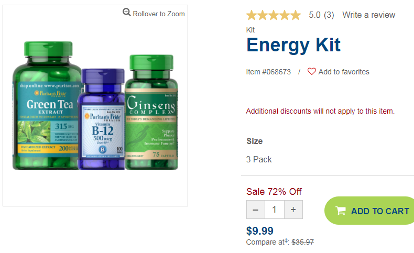Click the Green Tea Extract bottle
414x253 pixels.
(x=46, y=105)
